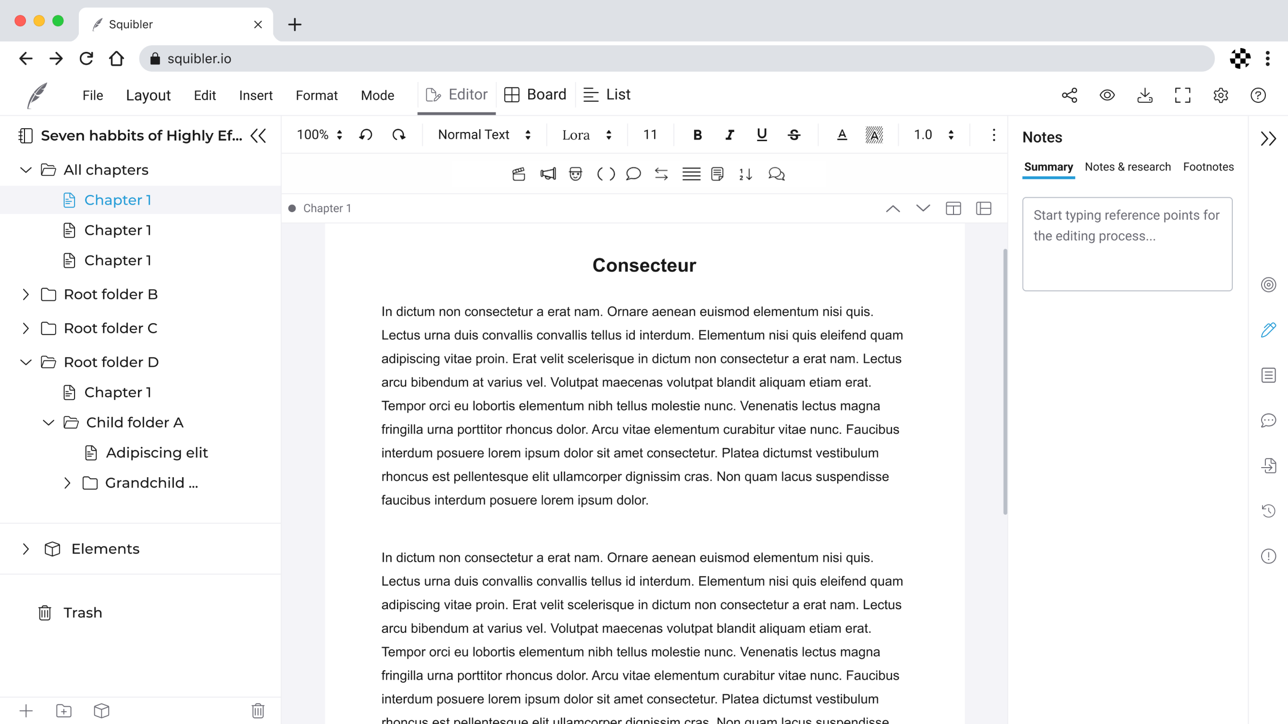The image size is (1288, 724).
Task: Open the help question mark icon
Action: click(1258, 95)
